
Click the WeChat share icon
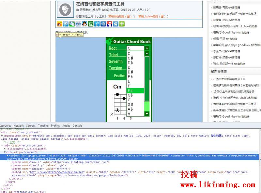[x=71, y=24]
